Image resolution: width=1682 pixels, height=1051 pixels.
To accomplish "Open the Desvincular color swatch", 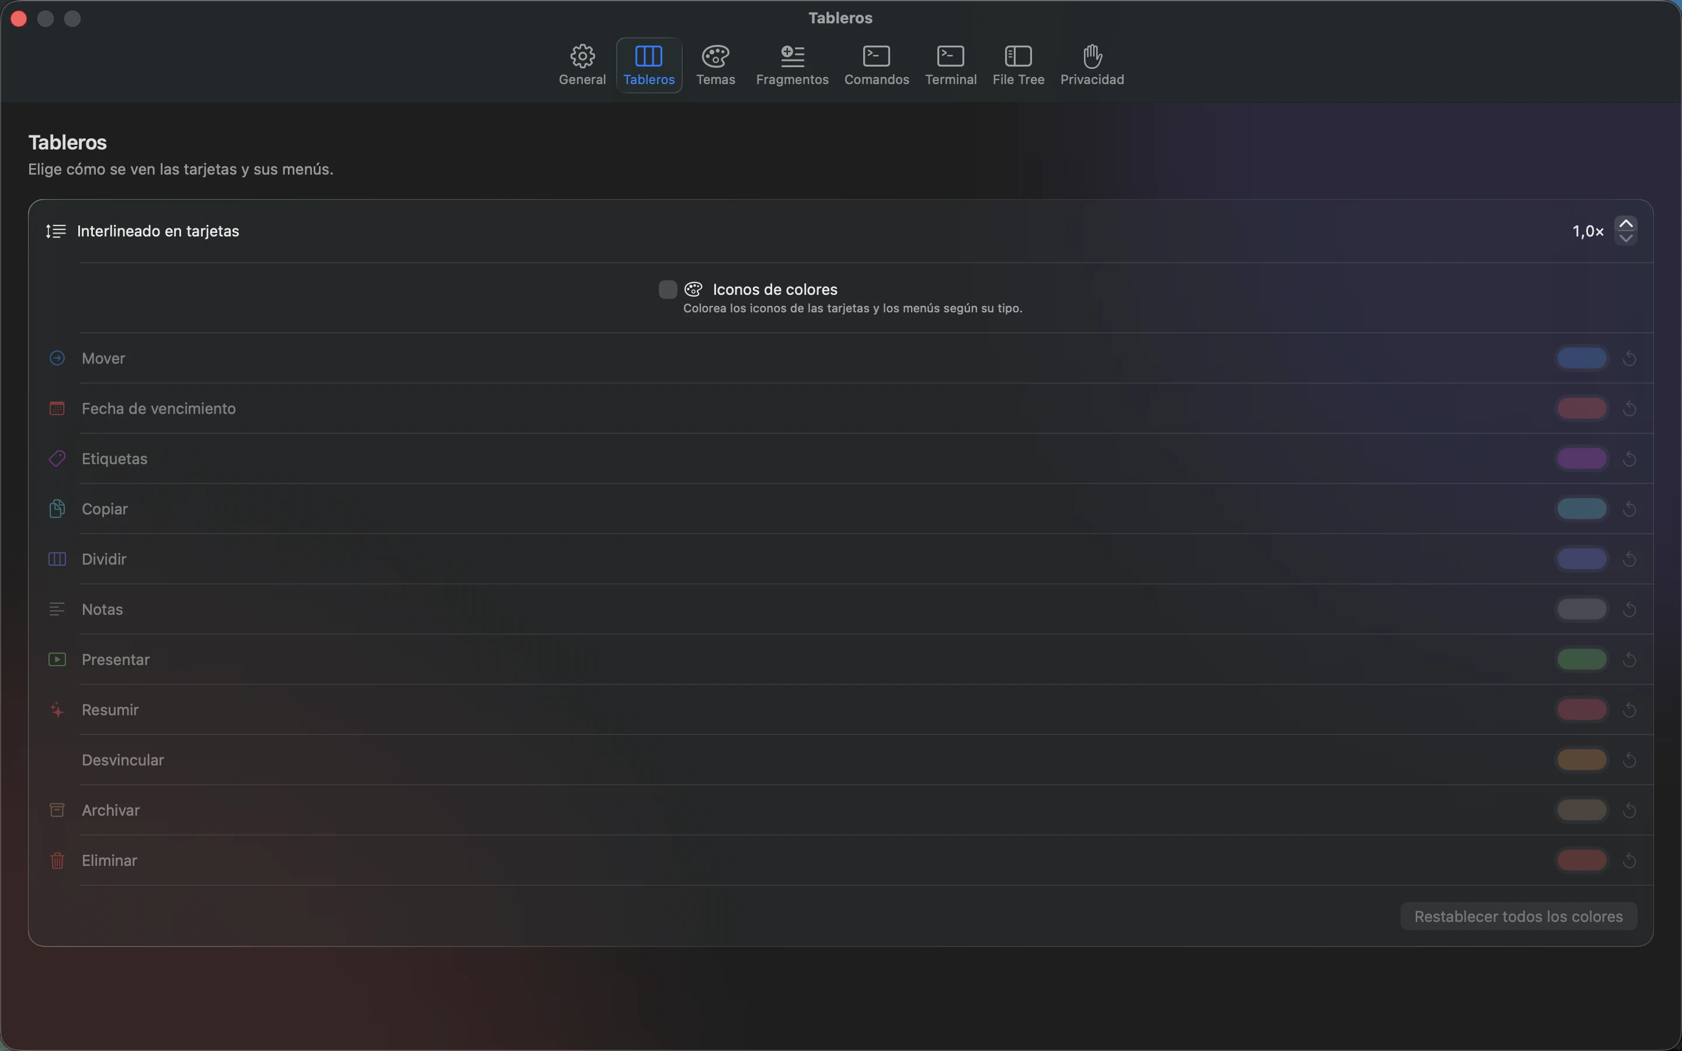I will coord(1581,760).
